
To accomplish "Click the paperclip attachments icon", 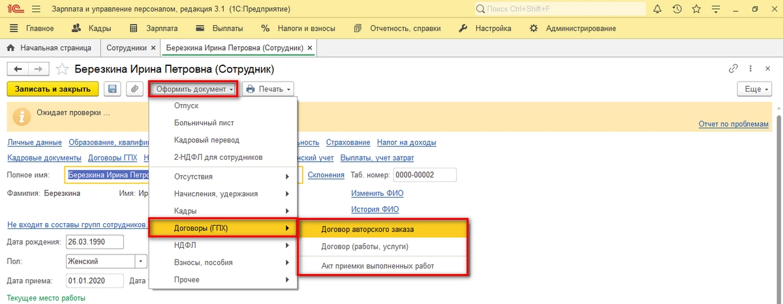I will tap(134, 89).
